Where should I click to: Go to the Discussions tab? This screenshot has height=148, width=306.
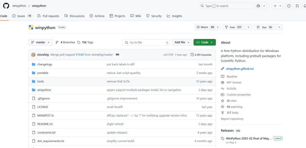coord(74,16)
